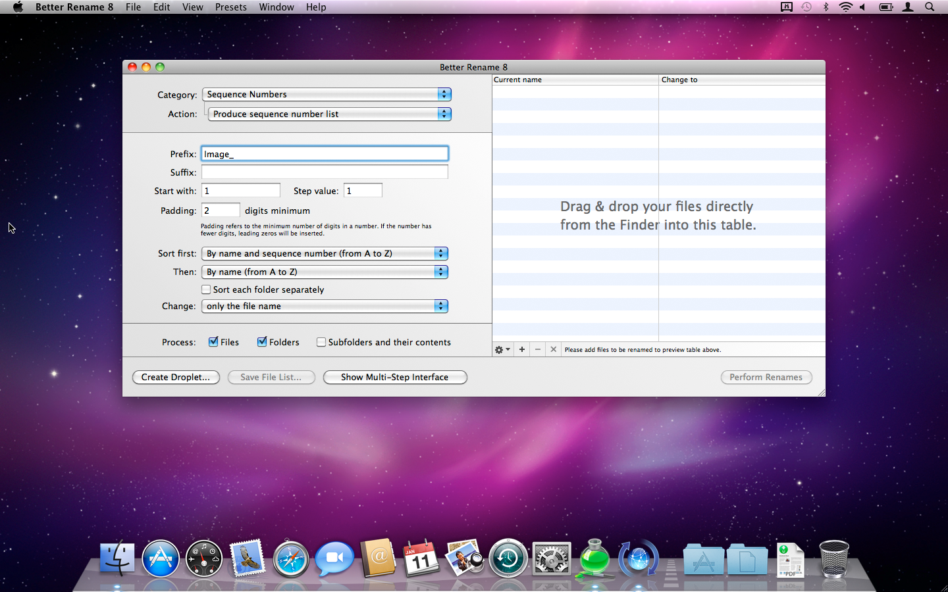Open the View menu
The height and width of the screenshot is (592, 948).
(192, 7)
